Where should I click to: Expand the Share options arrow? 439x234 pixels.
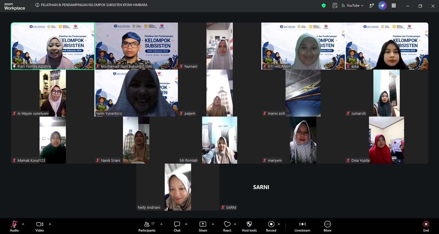point(213,224)
